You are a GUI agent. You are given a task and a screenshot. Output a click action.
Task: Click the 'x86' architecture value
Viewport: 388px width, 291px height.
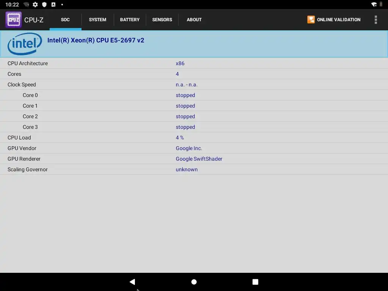tap(180, 63)
